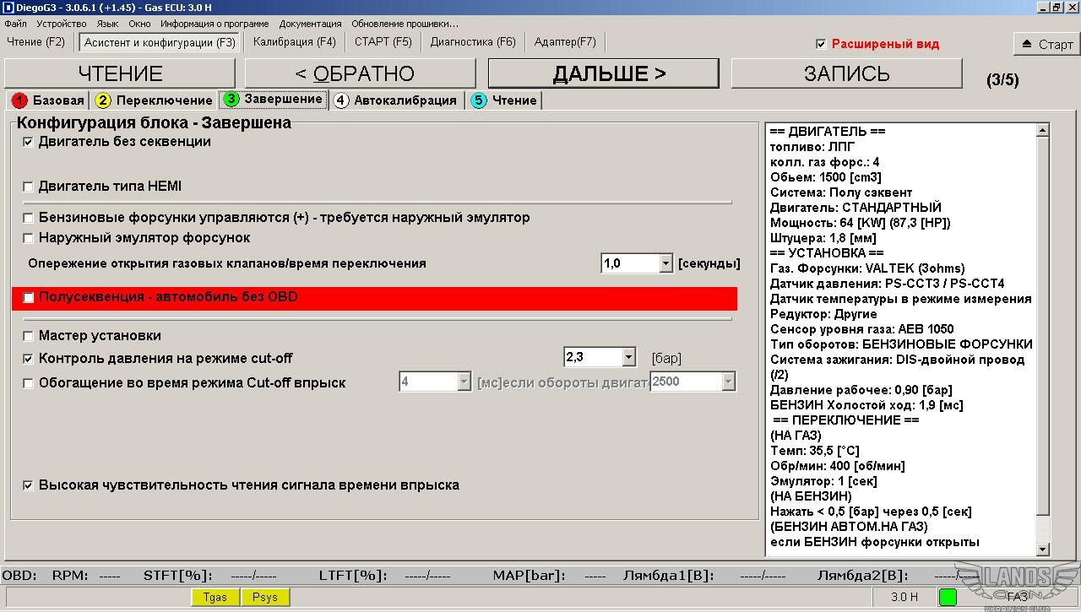This screenshot has height=612, width=1081.
Task: Uncheck Двигатель без секвенции checkbox
Action: 28,143
